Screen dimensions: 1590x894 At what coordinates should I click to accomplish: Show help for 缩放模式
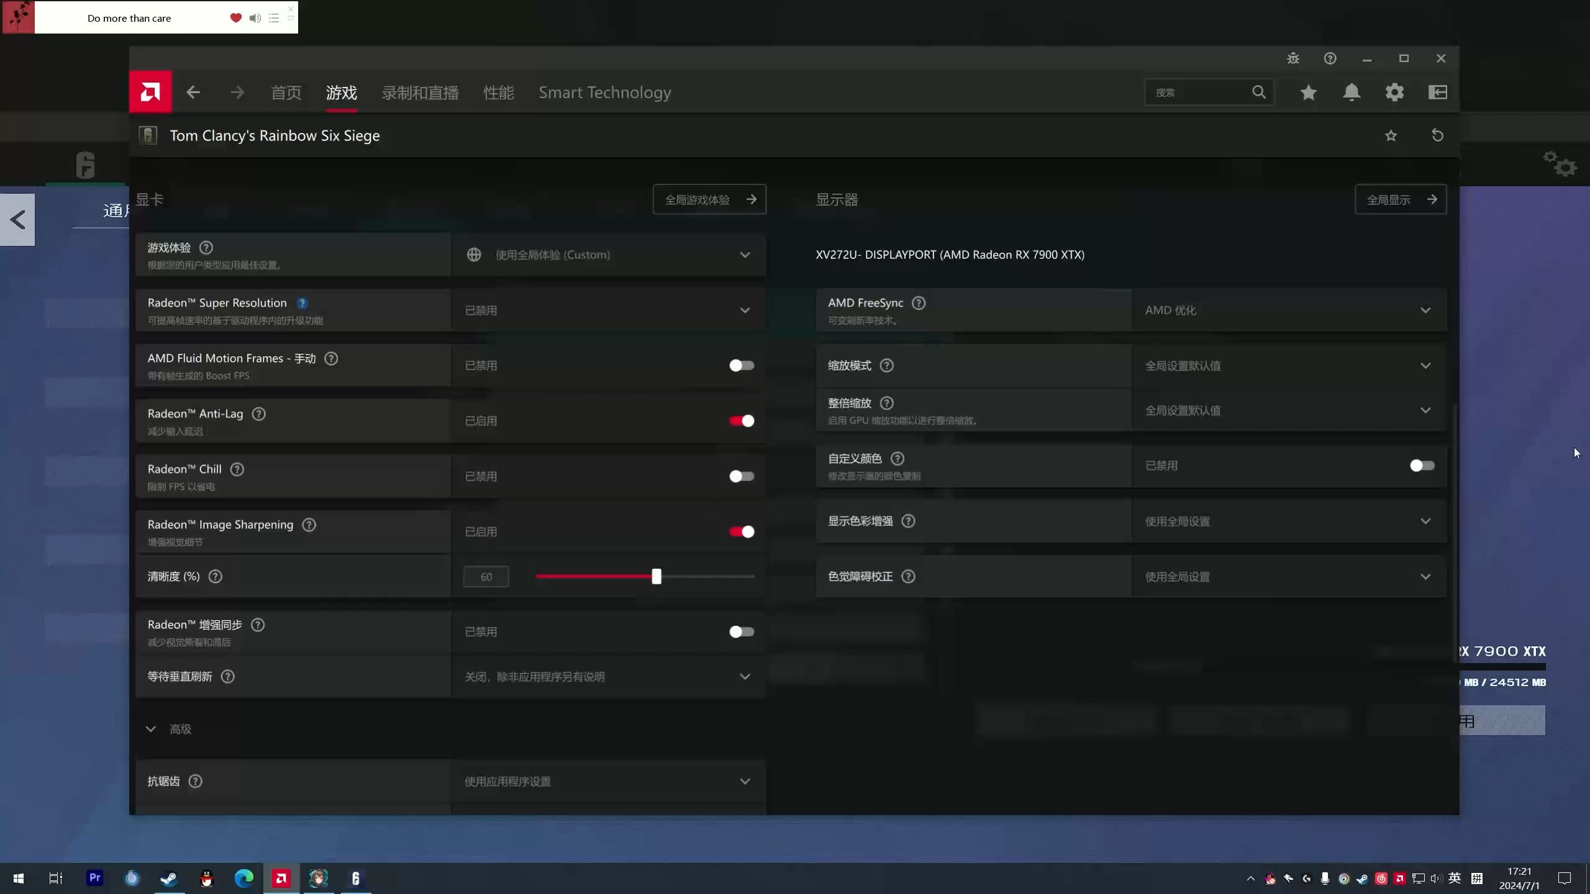(x=887, y=366)
